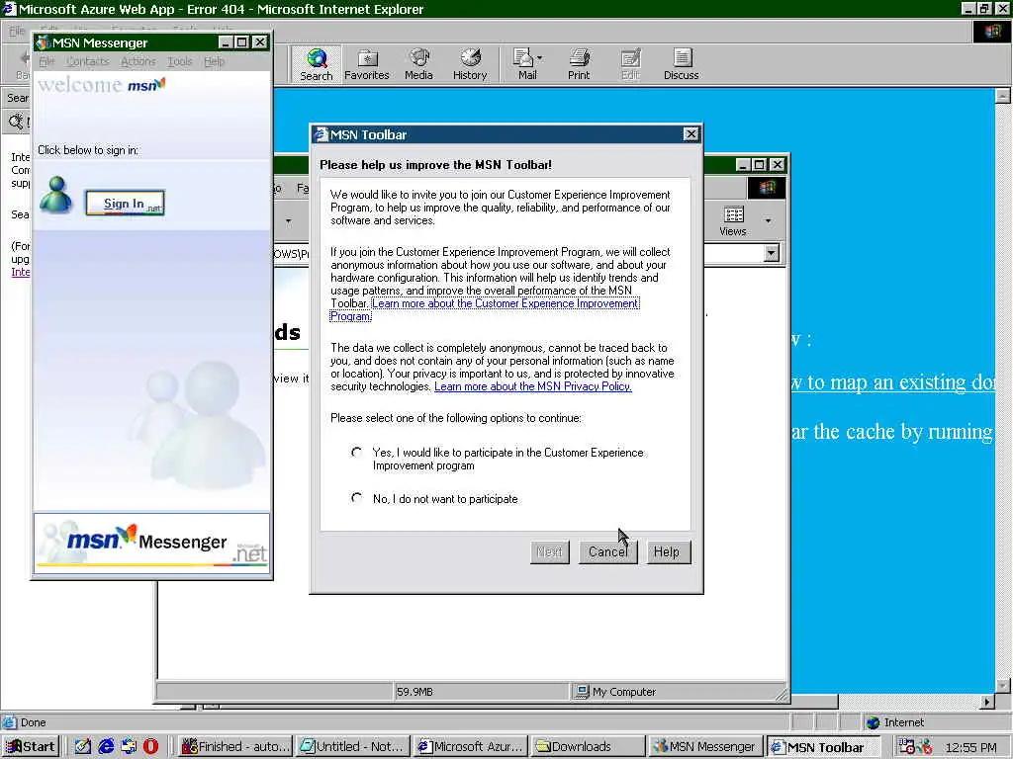This screenshot has height=759, width=1013.
Task: Open the Help menu in MSN Messenger
Action: click(x=215, y=62)
